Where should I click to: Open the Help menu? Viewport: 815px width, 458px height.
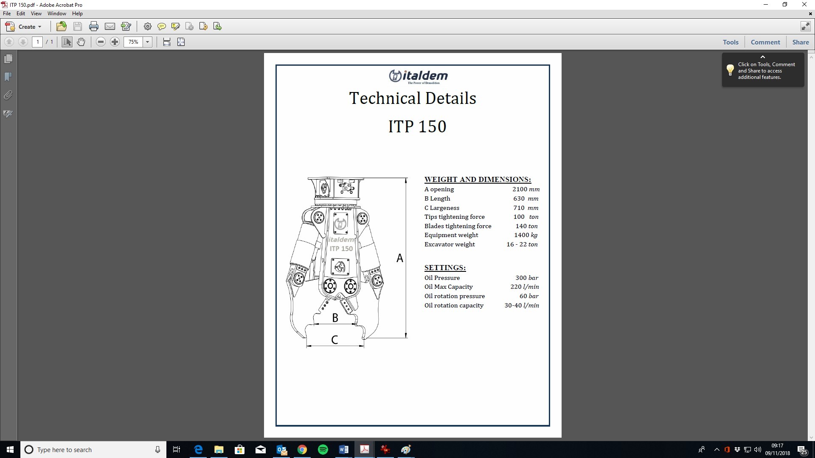point(77,14)
